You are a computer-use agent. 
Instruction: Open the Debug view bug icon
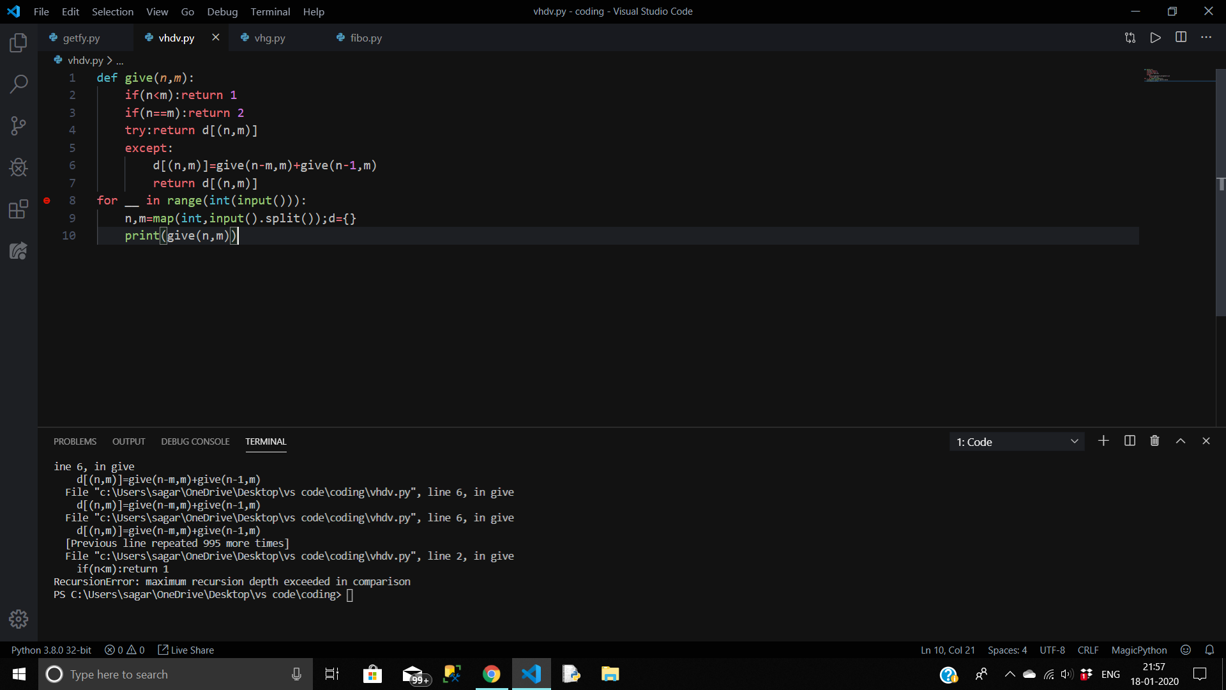click(x=19, y=167)
